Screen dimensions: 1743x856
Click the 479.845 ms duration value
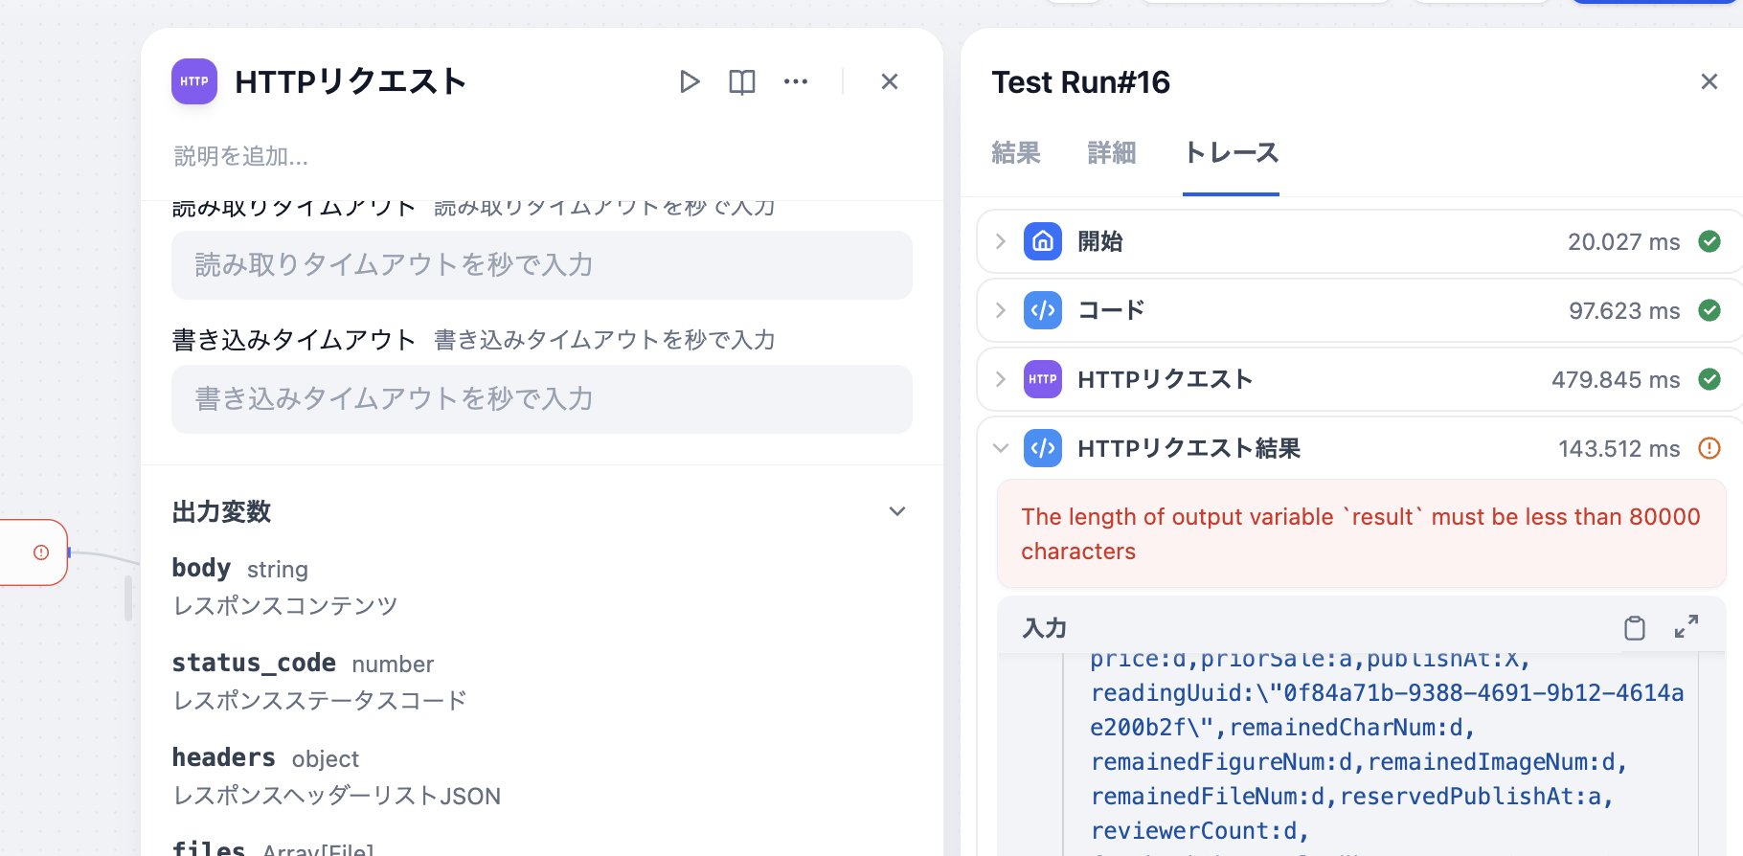[1616, 380]
